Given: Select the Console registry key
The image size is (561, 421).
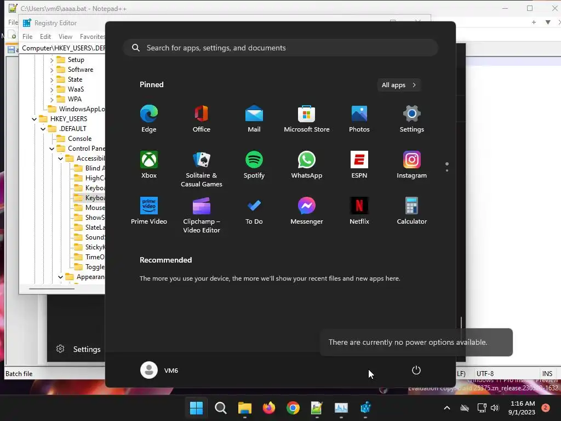Looking at the screenshot, I should [79, 139].
